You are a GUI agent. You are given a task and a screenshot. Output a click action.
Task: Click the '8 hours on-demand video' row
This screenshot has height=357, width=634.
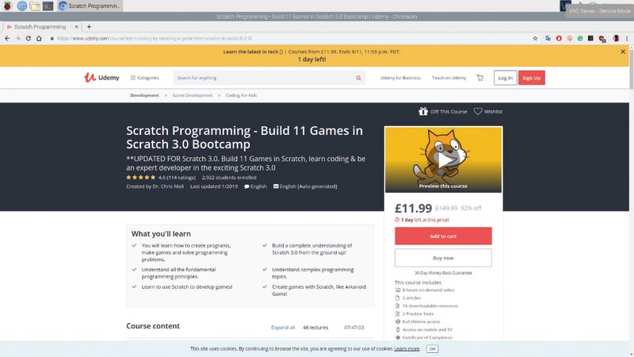[425, 290]
